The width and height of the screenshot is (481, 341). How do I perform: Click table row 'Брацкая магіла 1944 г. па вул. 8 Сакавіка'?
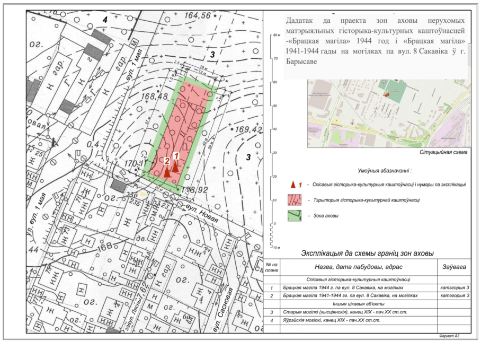(x=343, y=287)
